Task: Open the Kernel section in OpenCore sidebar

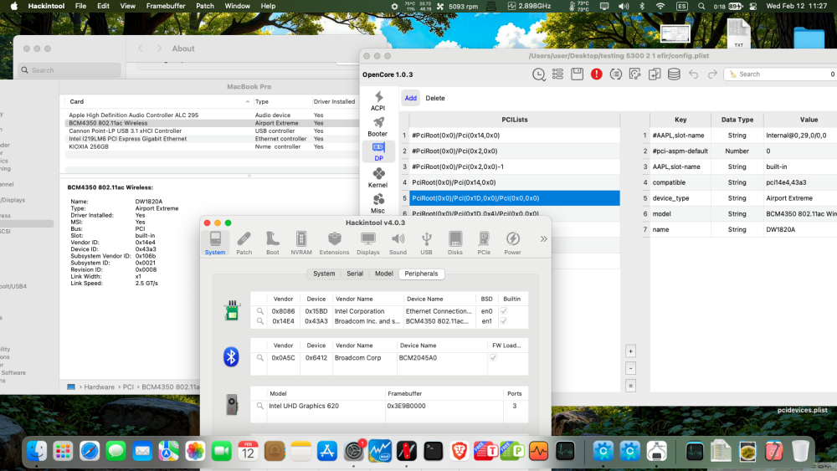Action: pyautogui.click(x=378, y=177)
